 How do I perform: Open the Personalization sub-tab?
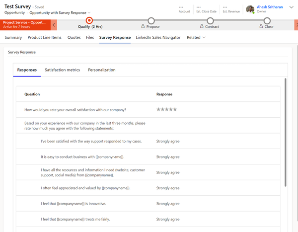102,70
